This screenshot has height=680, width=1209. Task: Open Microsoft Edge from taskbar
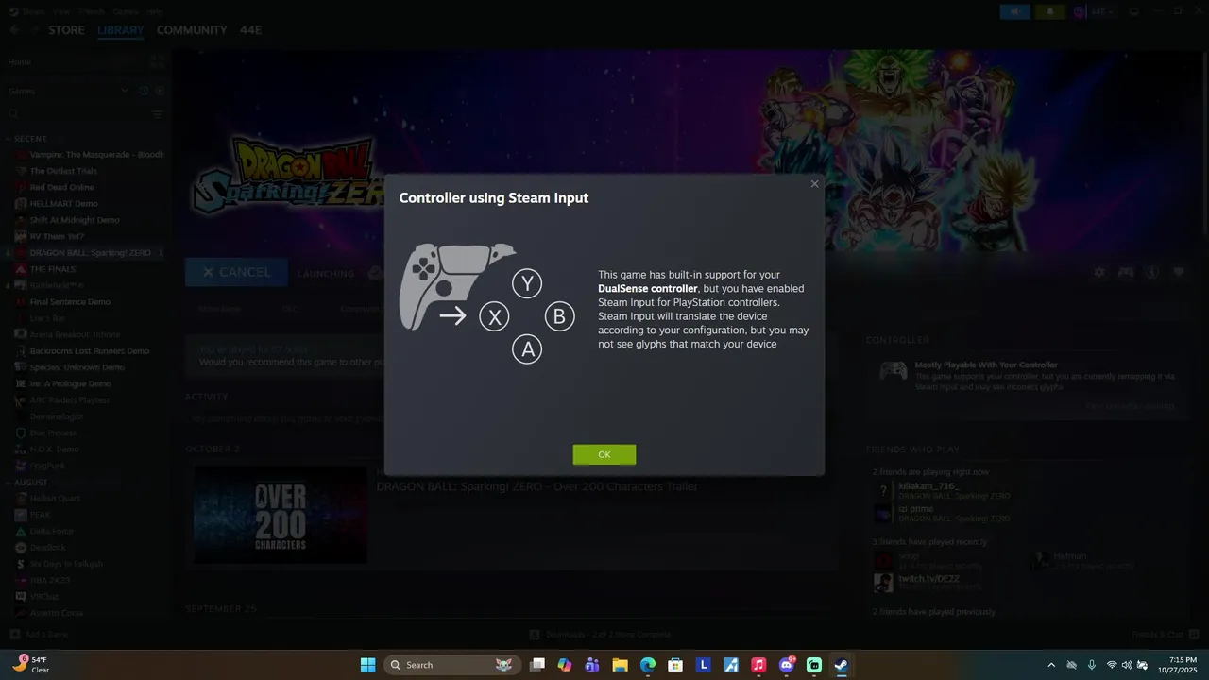coord(648,665)
